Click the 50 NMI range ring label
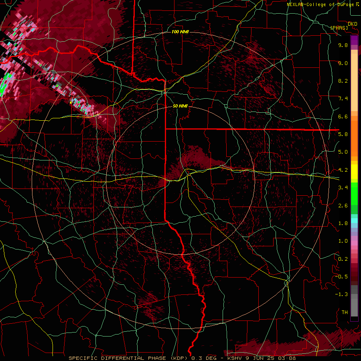 180,106
